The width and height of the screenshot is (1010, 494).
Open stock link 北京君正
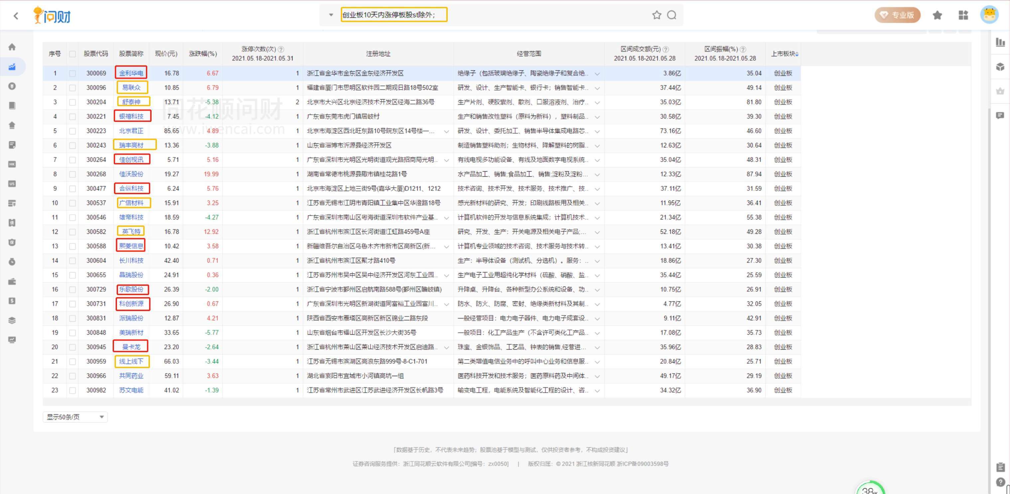131,131
